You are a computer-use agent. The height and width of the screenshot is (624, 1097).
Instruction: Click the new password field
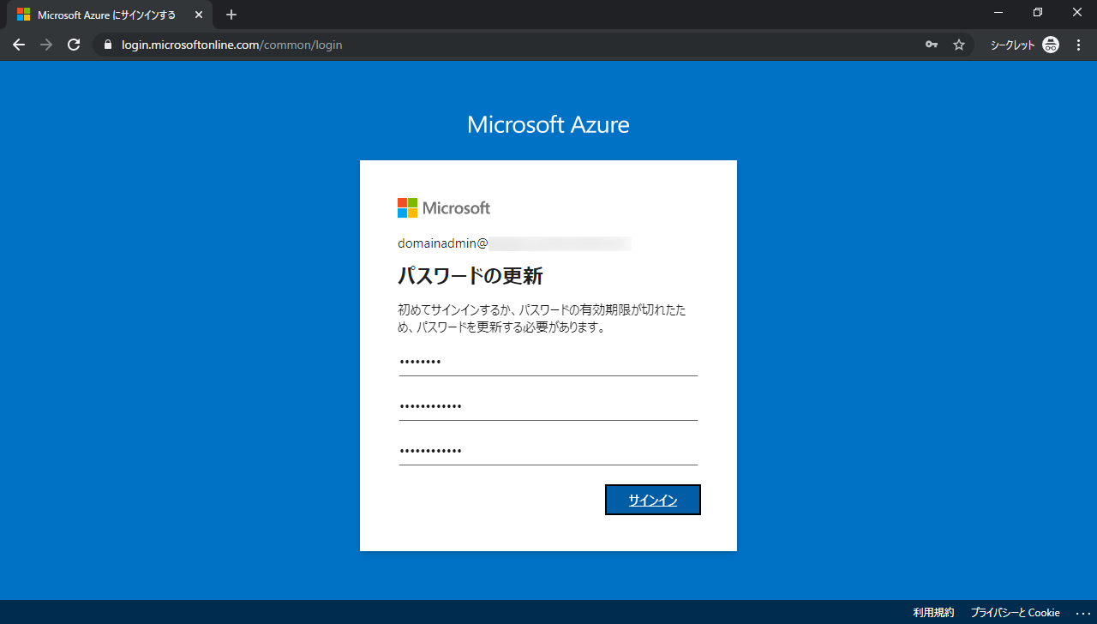click(x=548, y=406)
